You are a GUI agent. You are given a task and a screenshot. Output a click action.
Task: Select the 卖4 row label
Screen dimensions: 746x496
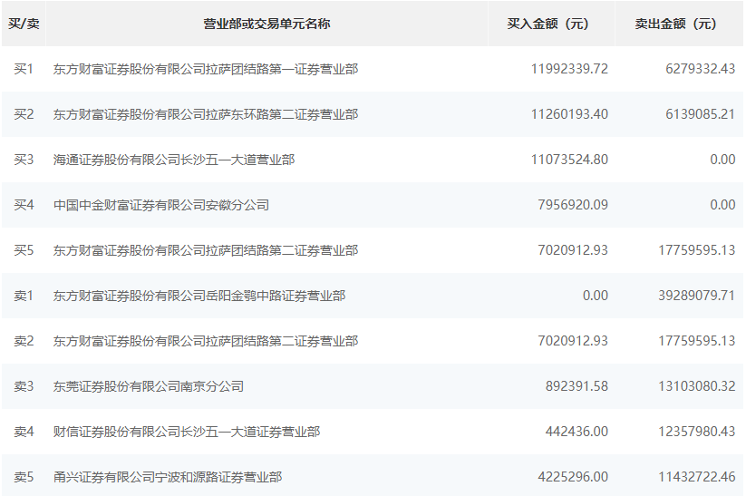point(24,432)
